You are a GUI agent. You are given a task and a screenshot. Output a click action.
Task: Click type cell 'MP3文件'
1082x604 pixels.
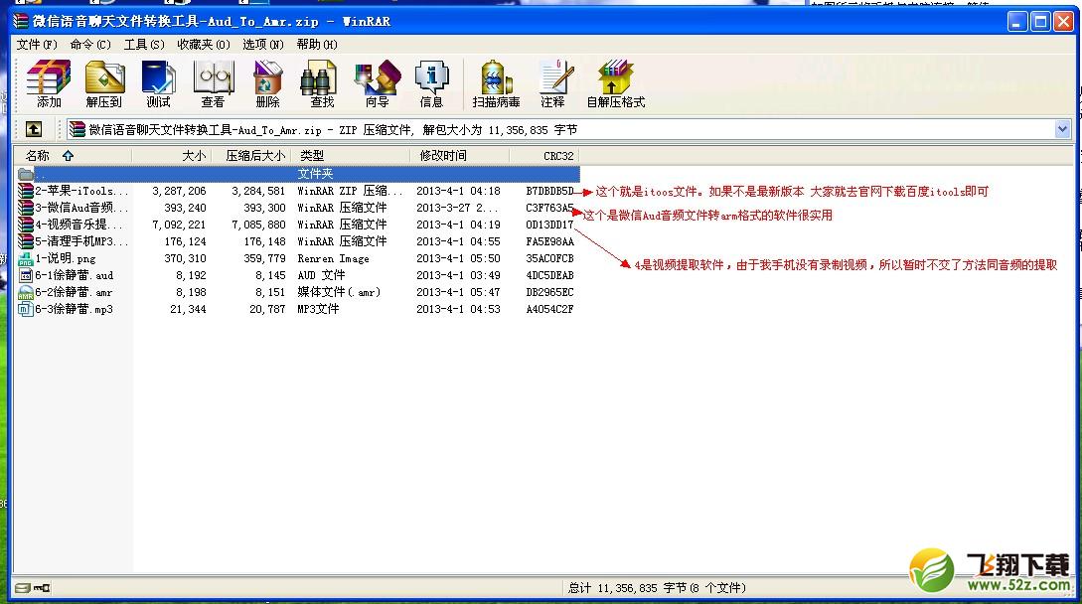[318, 309]
